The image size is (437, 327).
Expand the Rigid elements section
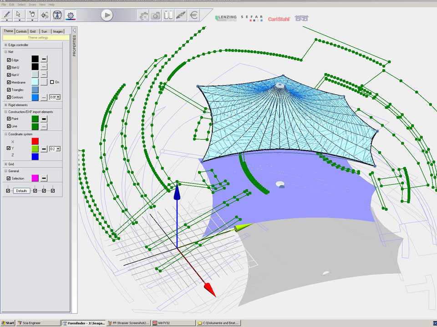[x=5, y=105]
